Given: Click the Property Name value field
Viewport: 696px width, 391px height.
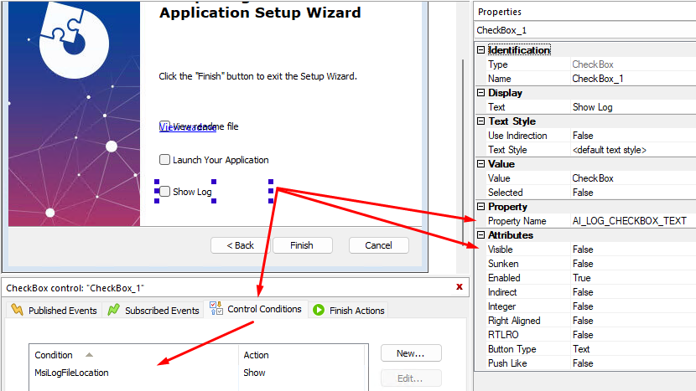Looking at the screenshot, I should click(629, 221).
